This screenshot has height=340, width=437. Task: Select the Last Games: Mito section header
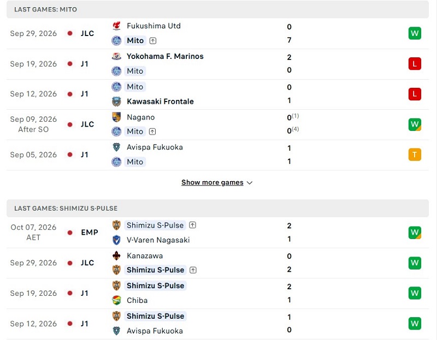tap(217, 9)
